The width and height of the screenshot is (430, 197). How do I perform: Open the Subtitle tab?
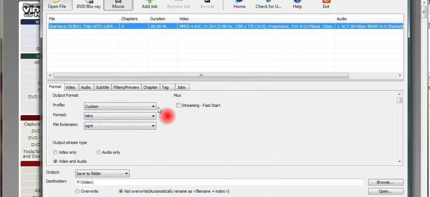[x=102, y=87]
